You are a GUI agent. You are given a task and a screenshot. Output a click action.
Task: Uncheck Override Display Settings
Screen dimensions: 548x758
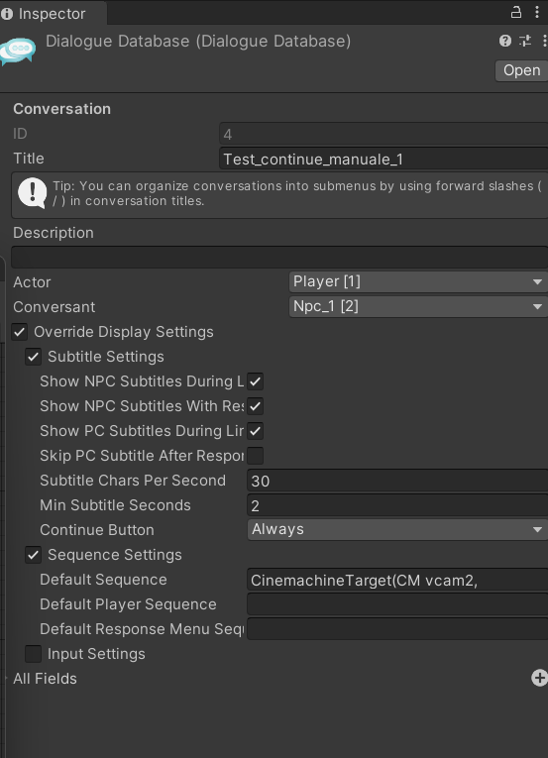tap(20, 332)
